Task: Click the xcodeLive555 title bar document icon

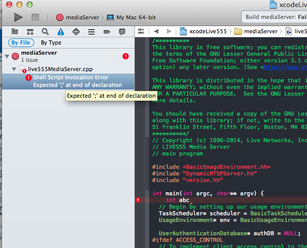Action: coord(273,5)
